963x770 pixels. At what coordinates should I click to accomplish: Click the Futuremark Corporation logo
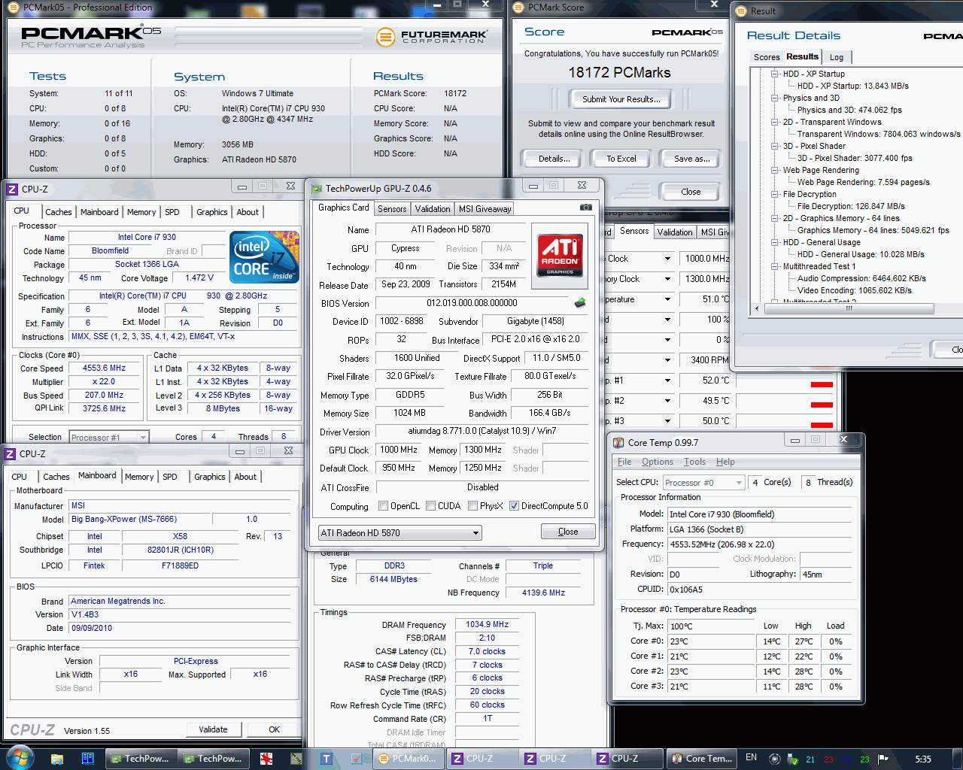pyautogui.click(x=433, y=36)
